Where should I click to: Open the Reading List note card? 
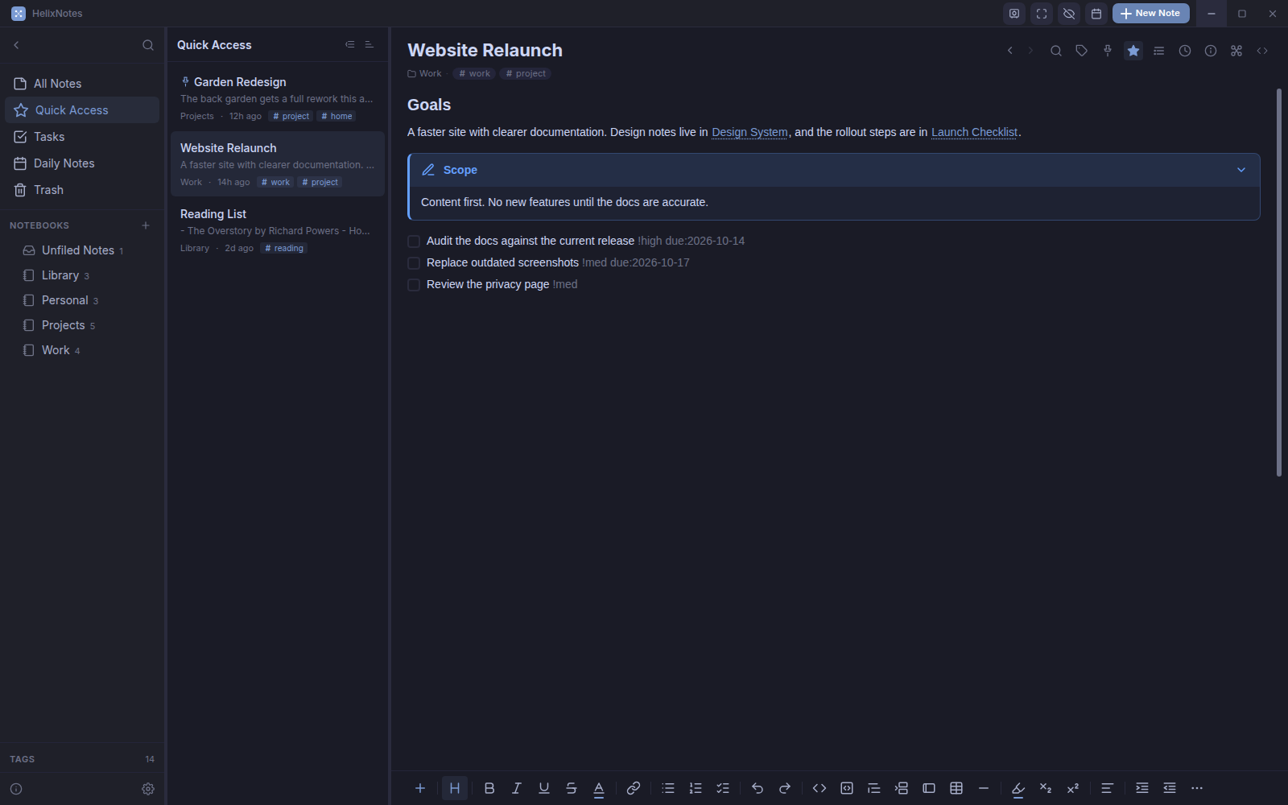click(x=278, y=230)
